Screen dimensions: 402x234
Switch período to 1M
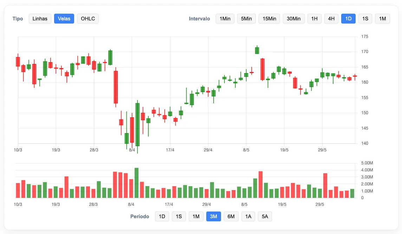[196, 216]
